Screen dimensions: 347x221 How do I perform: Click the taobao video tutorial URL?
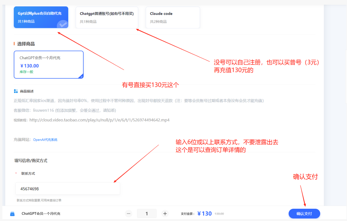(99, 120)
